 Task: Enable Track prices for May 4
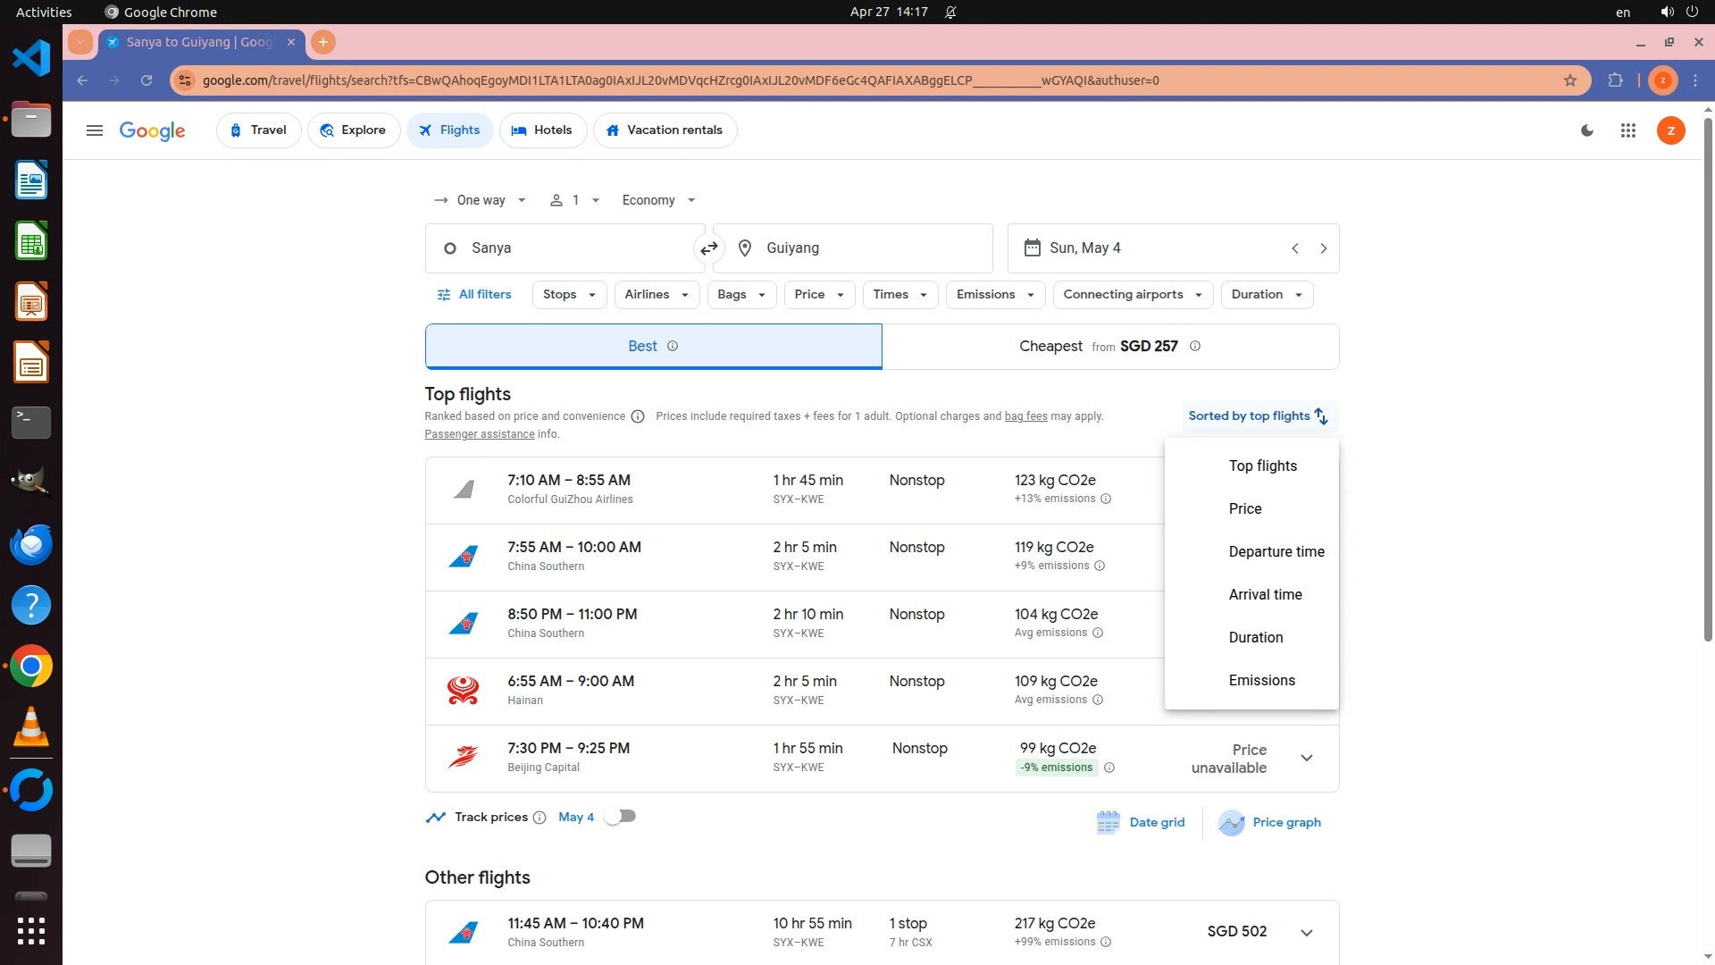pyautogui.click(x=620, y=817)
